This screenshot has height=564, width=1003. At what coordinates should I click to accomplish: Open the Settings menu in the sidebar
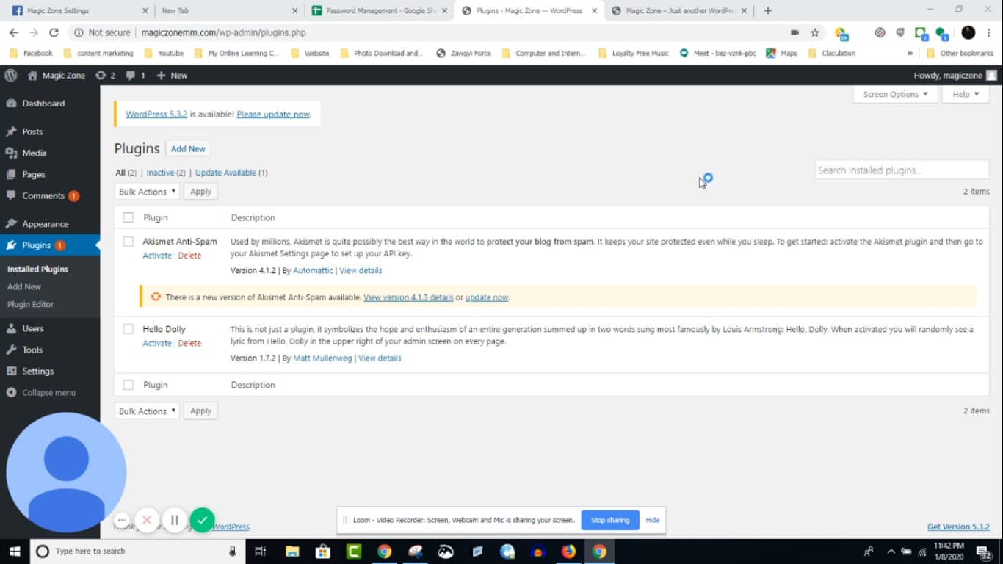point(50,371)
